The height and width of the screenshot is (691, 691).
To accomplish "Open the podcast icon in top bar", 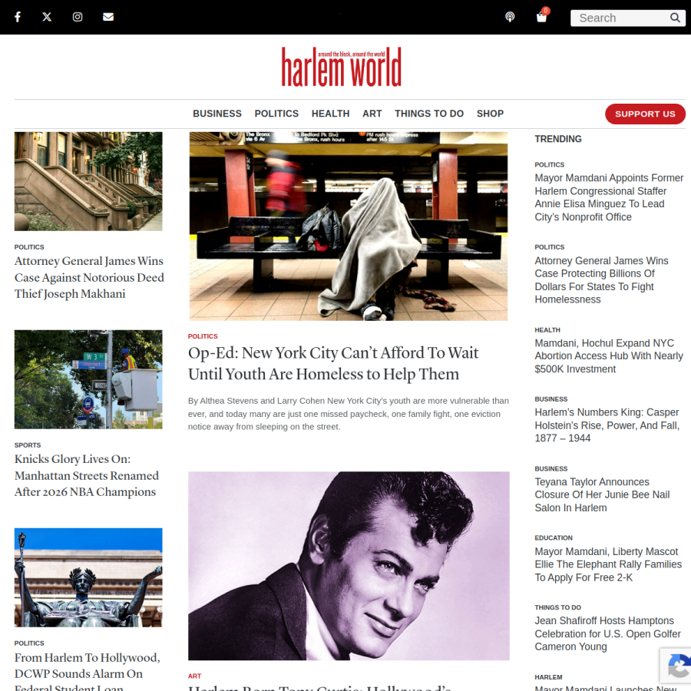I will (510, 17).
